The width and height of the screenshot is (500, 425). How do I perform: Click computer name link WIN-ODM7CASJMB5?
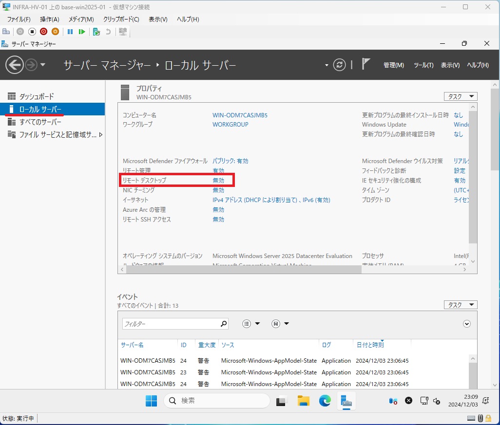pyautogui.click(x=240, y=115)
